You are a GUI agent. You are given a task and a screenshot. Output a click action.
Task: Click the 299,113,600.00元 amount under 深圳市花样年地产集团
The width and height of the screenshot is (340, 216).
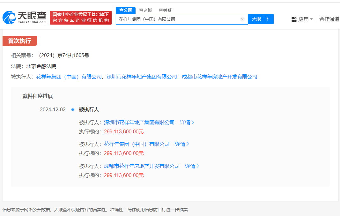pyautogui.click(x=124, y=132)
